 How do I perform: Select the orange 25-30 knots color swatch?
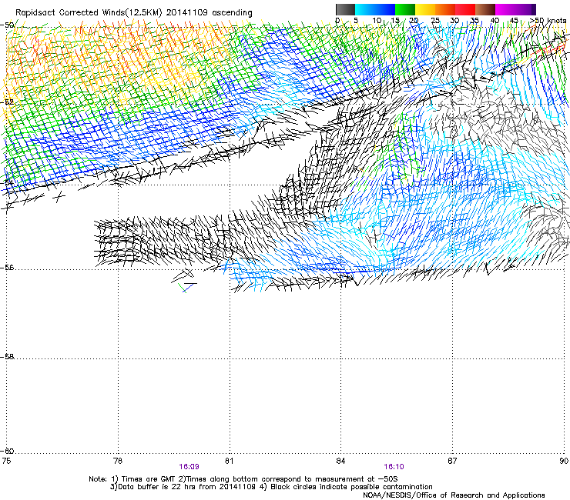(x=445, y=10)
